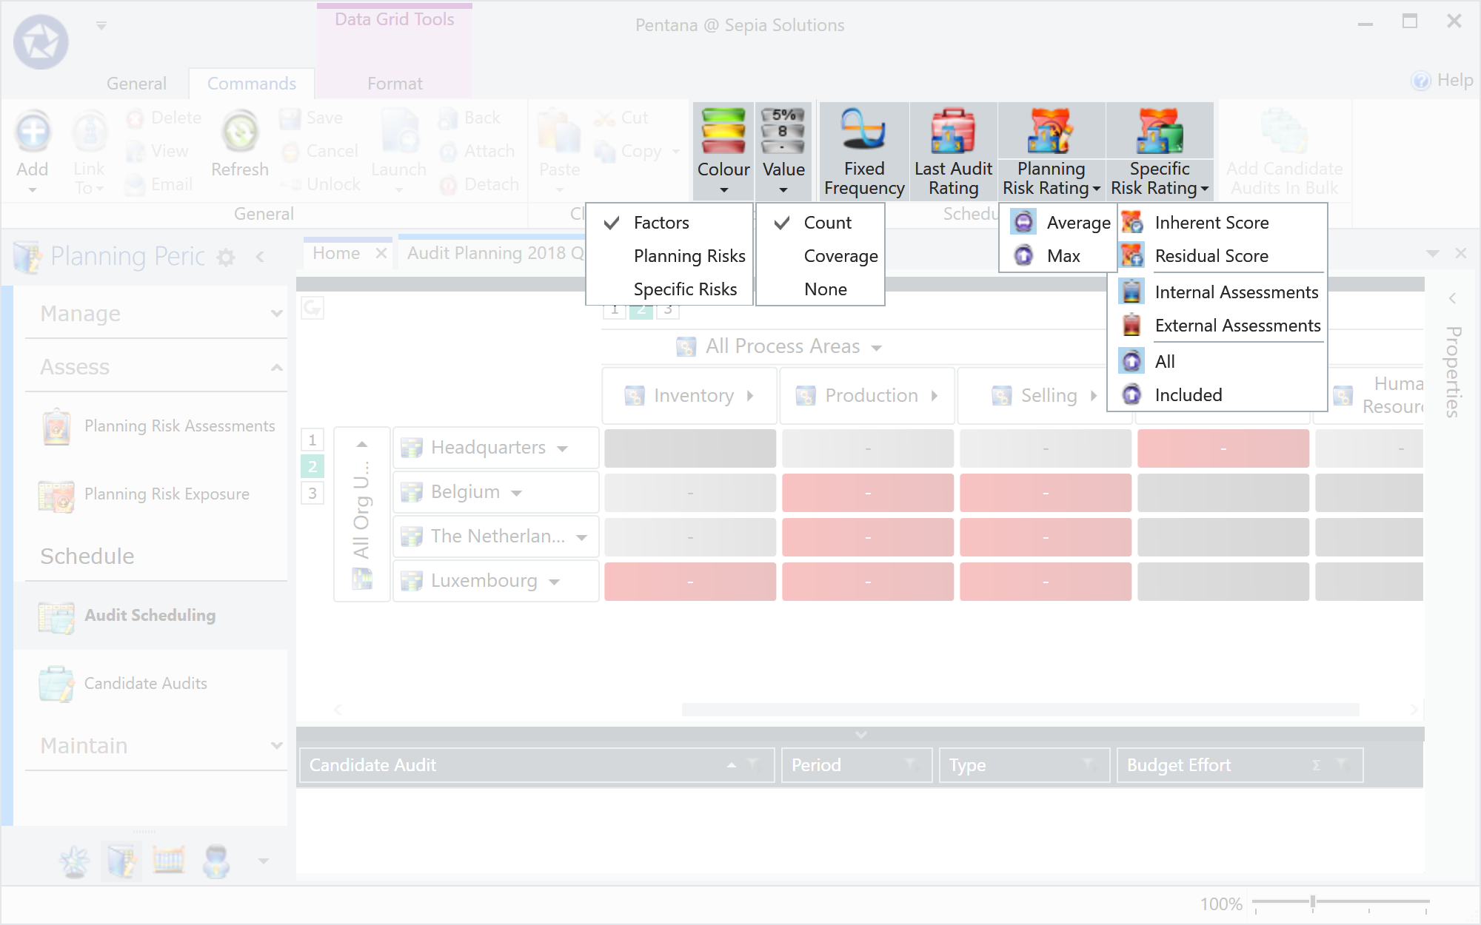The height and width of the screenshot is (925, 1481).
Task: Click the Help link
Action: pos(1442,81)
